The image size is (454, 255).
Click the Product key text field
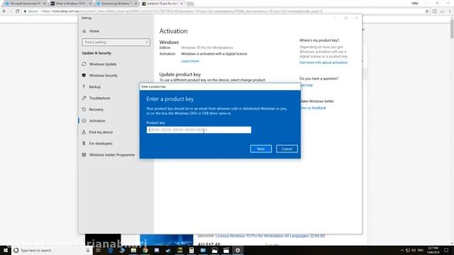[199, 130]
